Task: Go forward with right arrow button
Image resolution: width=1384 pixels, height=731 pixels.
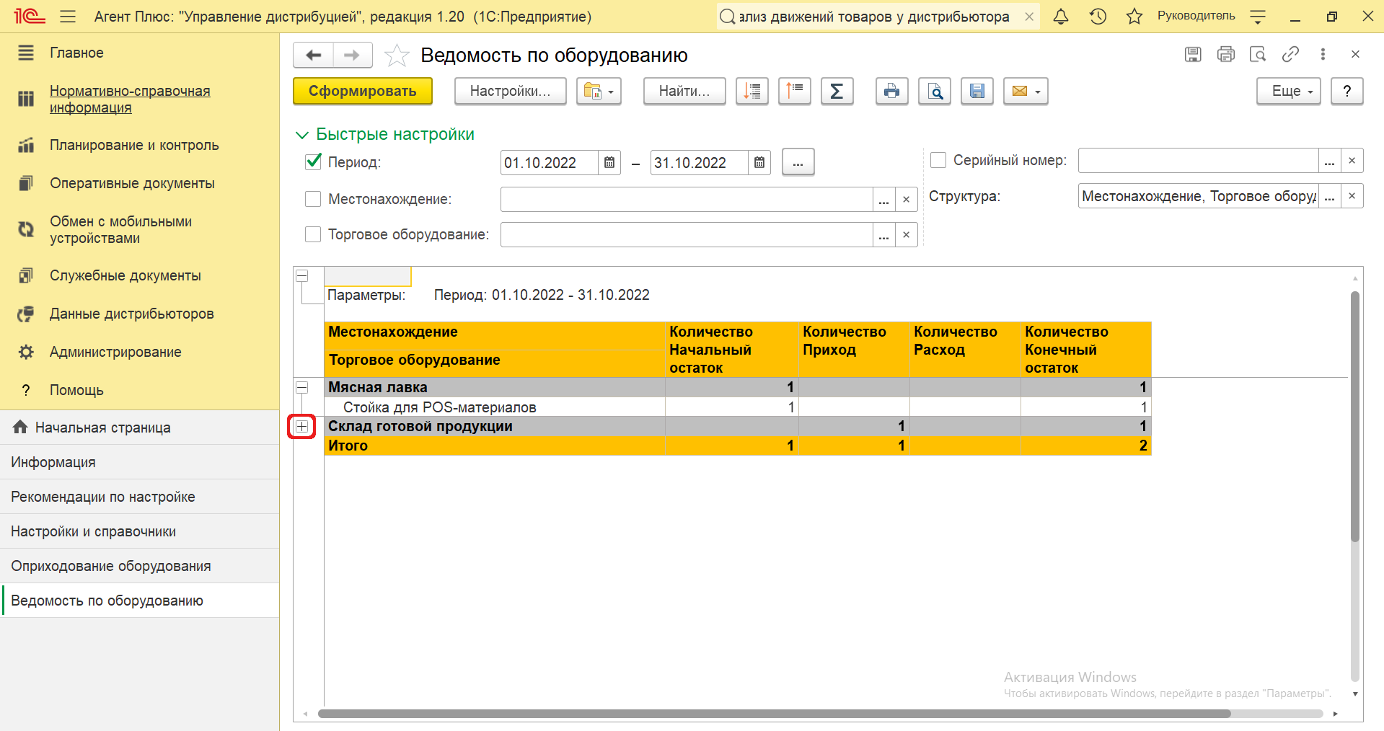Action: pos(352,55)
